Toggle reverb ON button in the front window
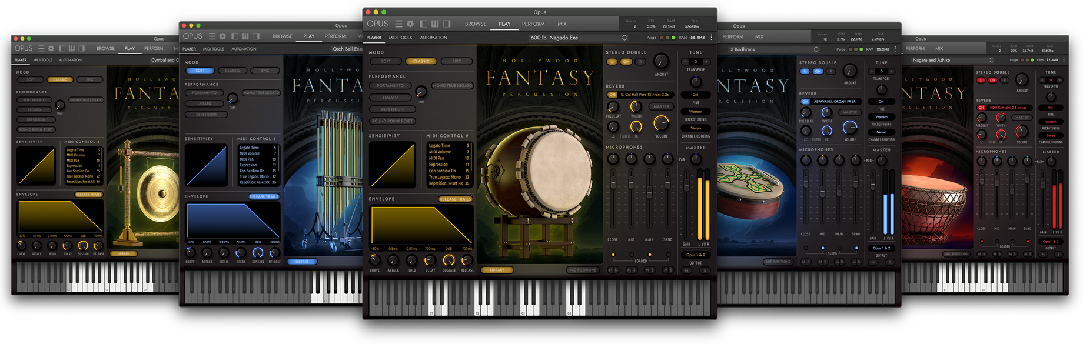 coord(612,95)
